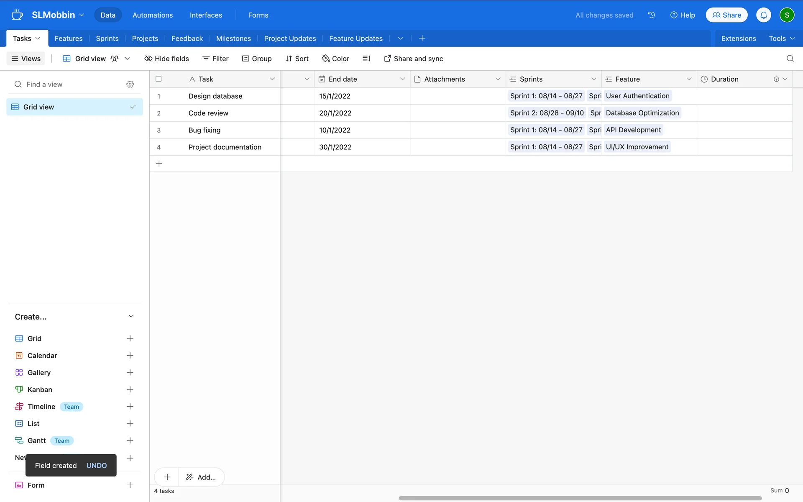The image size is (803, 502).
Task: Add a new table with plus icon
Action: pos(422,38)
